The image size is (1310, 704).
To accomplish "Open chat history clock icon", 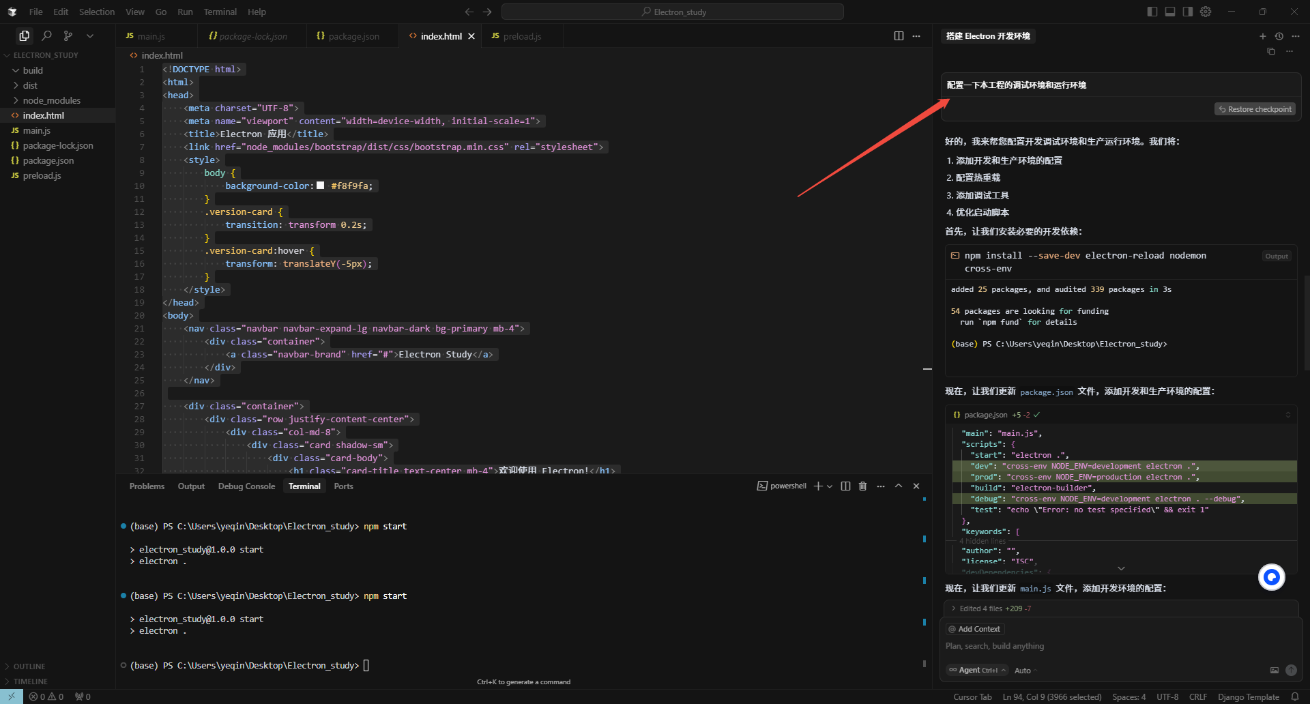I will [x=1279, y=36].
